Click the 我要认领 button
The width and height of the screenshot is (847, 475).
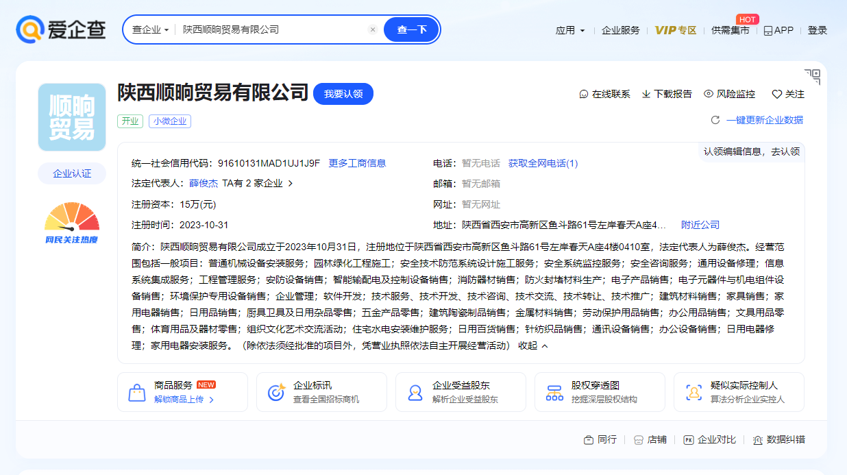(x=343, y=94)
